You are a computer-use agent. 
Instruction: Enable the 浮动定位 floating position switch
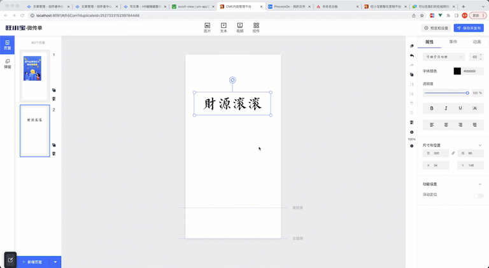tap(478, 195)
